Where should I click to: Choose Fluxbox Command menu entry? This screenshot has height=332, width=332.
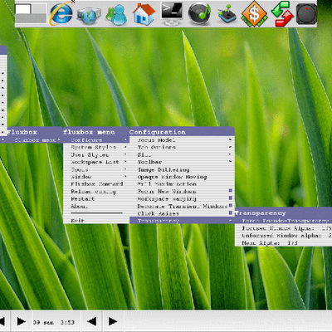(x=96, y=184)
